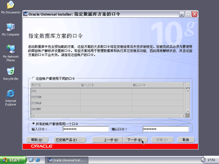Select 所有的帐户都使用同一个口令 radio option
This screenshot has height=164, width=219.
click(x=33, y=124)
